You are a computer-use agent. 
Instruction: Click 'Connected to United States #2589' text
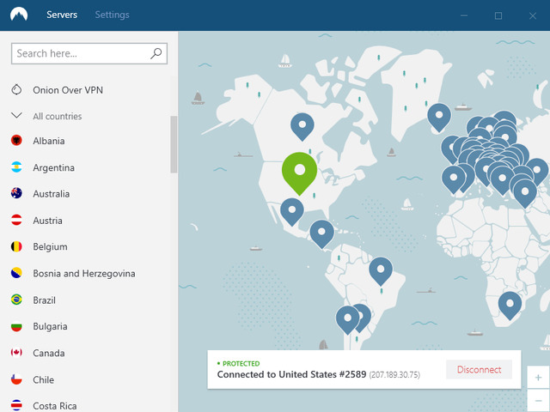click(292, 374)
